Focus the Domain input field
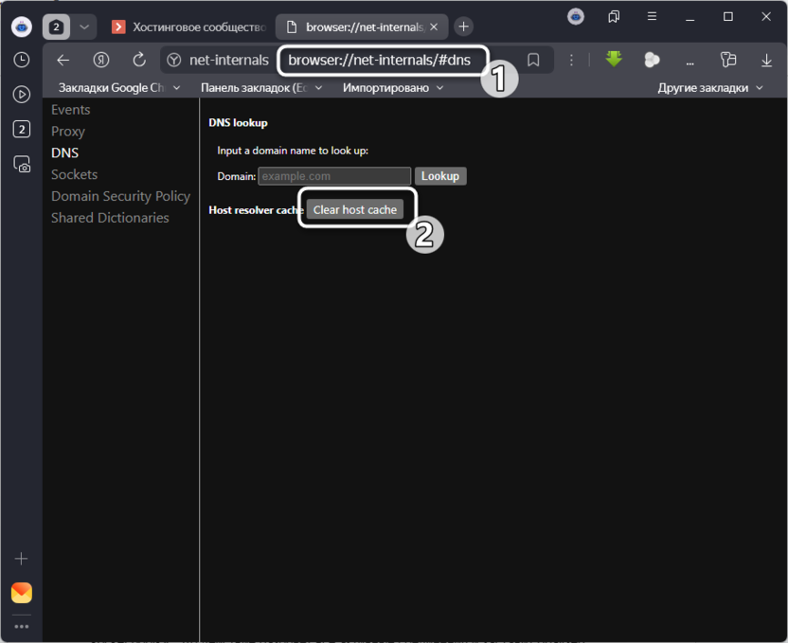 pos(334,176)
